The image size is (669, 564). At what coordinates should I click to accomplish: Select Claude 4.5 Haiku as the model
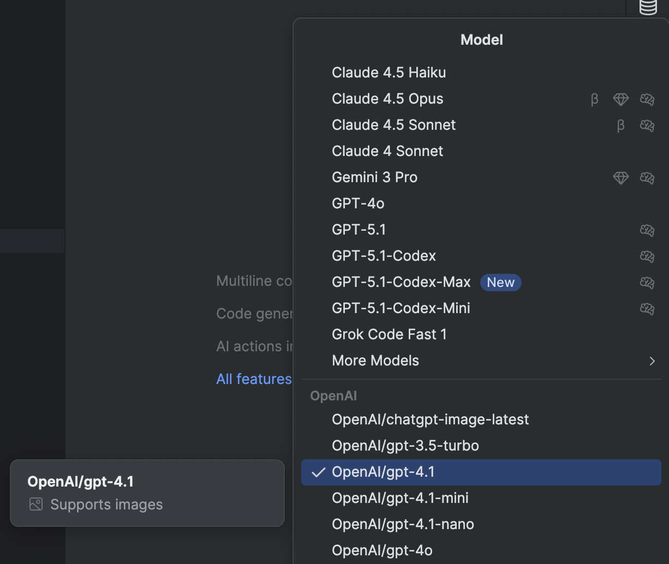pos(389,72)
